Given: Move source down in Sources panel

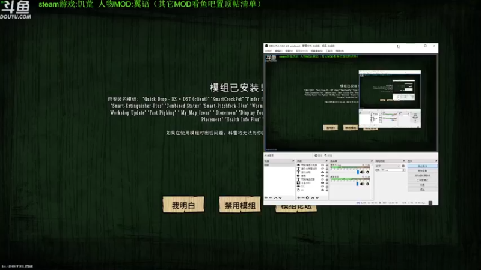Looking at the screenshot, I should coord(317,198).
